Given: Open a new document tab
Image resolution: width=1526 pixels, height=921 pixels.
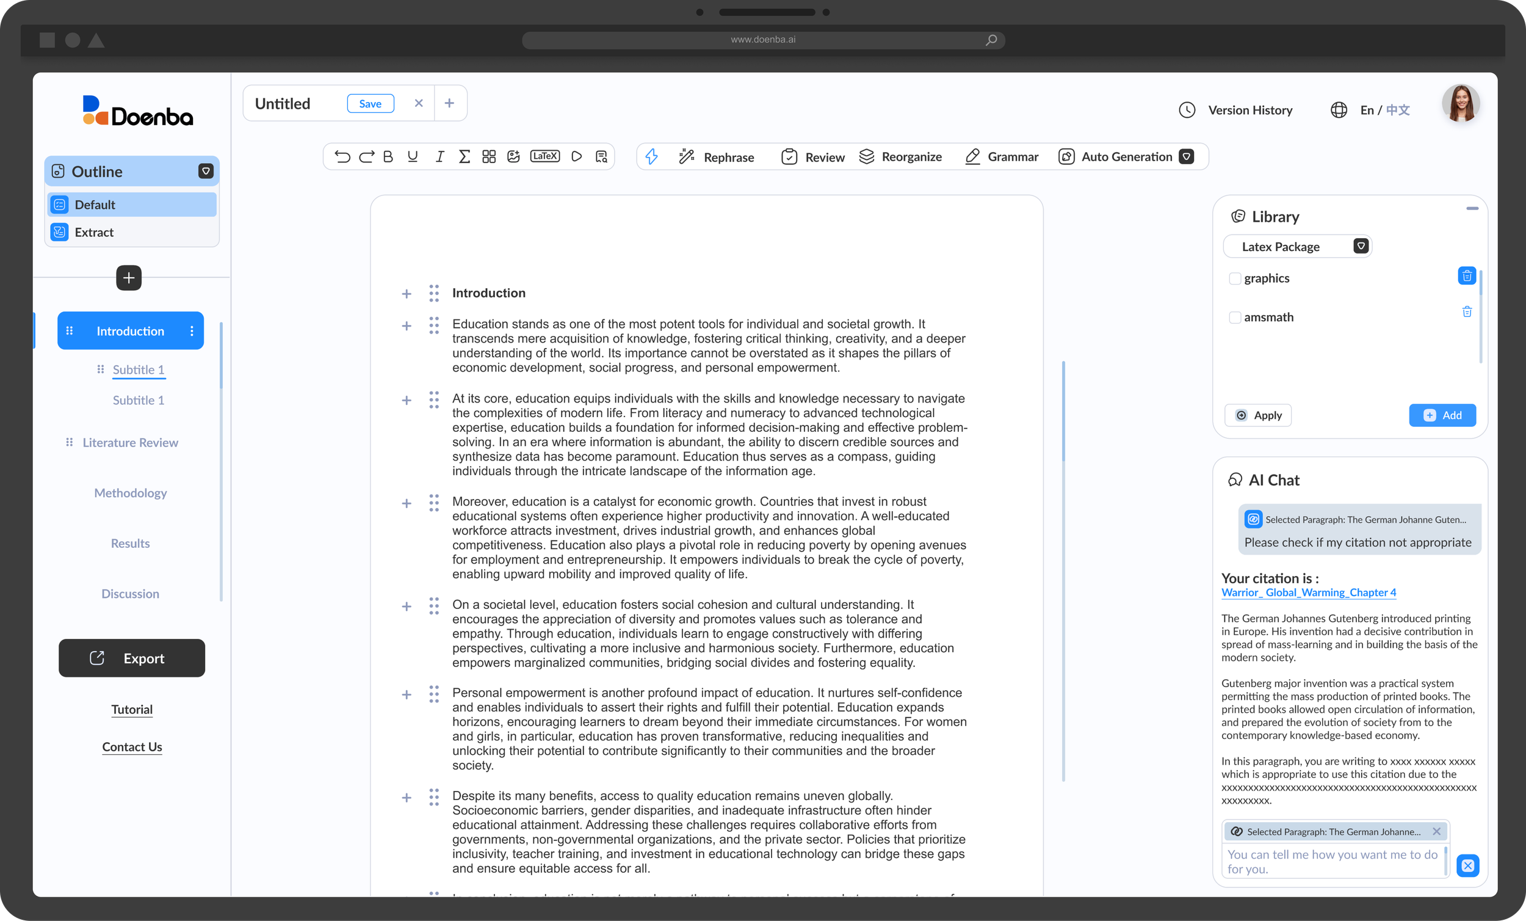Looking at the screenshot, I should coord(450,103).
